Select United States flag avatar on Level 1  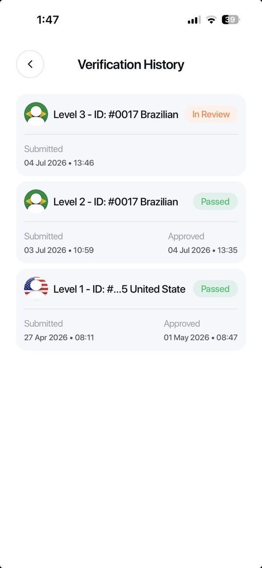(x=36, y=289)
